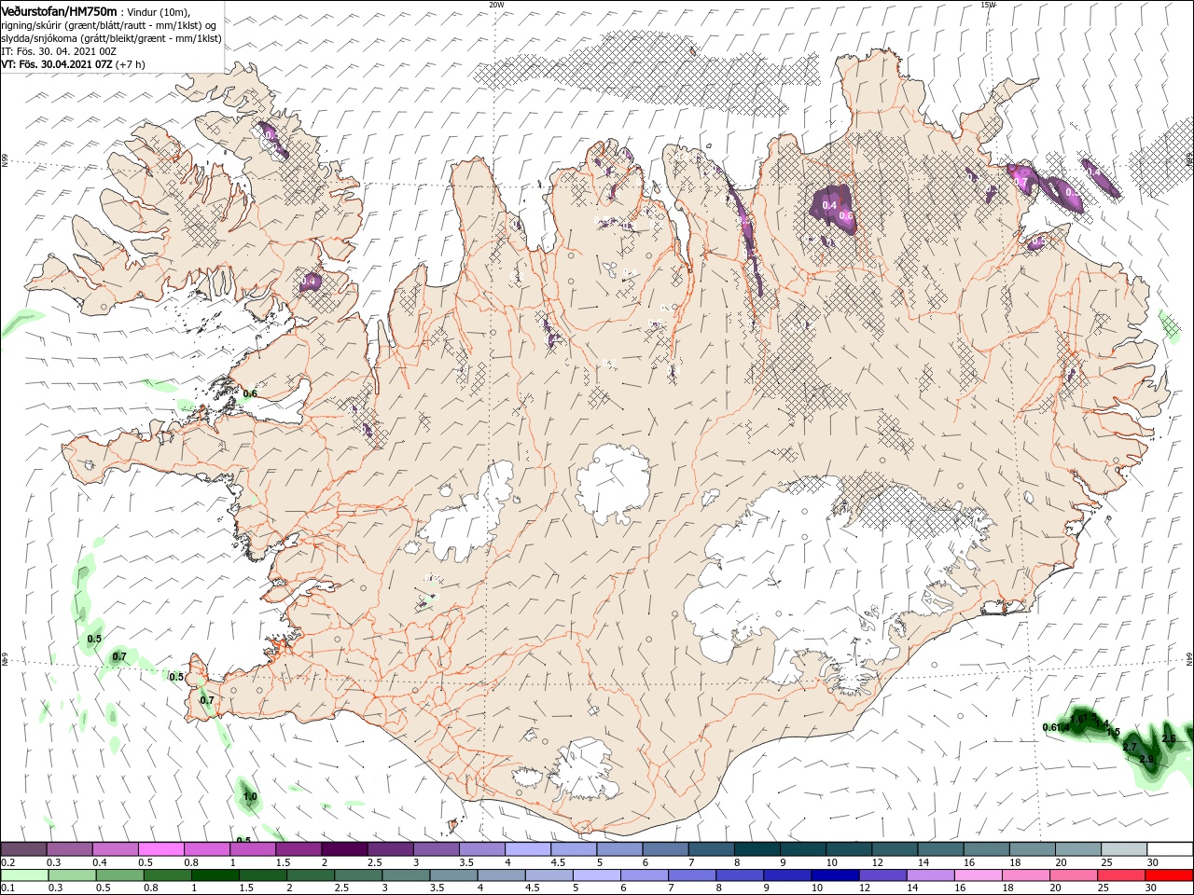Select the bottom-row legend swatch labeled 4
Image resolution: width=1194 pixels, height=895 pixels.
pyautogui.click(x=502, y=876)
